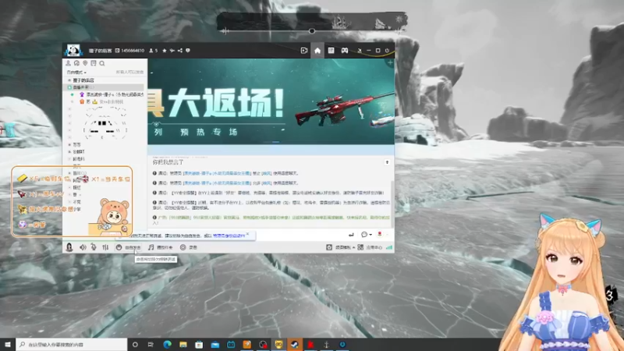The image size is (624, 351).
Task: Expand the template dropdown arrow
Action: click(x=354, y=247)
